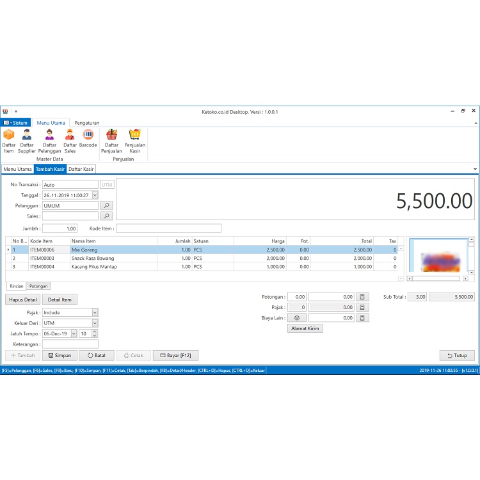The image size is (480, 480).
Task: Open calculator icon beside Potongan amount
Action: (362, 296)
